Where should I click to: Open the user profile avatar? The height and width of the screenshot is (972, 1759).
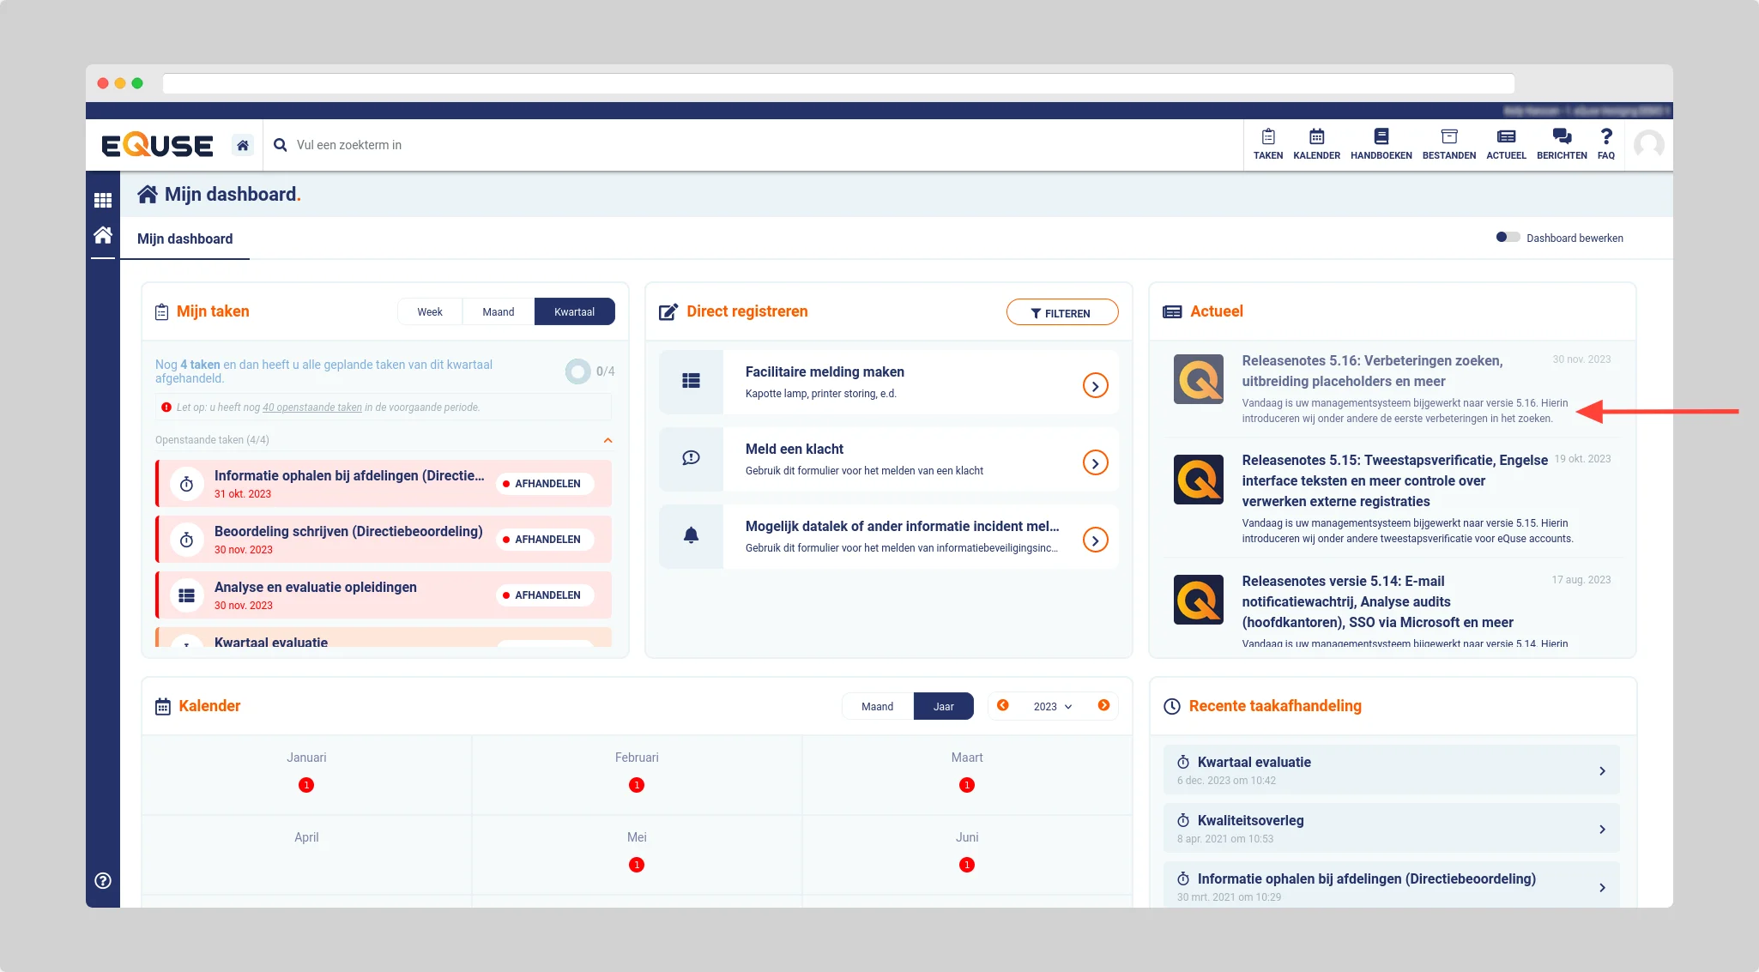tap(1648, 145)
